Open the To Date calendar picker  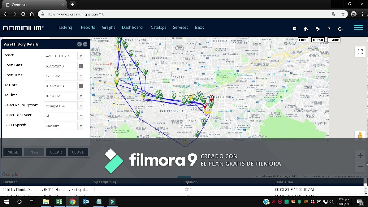[x=81, y=86]
